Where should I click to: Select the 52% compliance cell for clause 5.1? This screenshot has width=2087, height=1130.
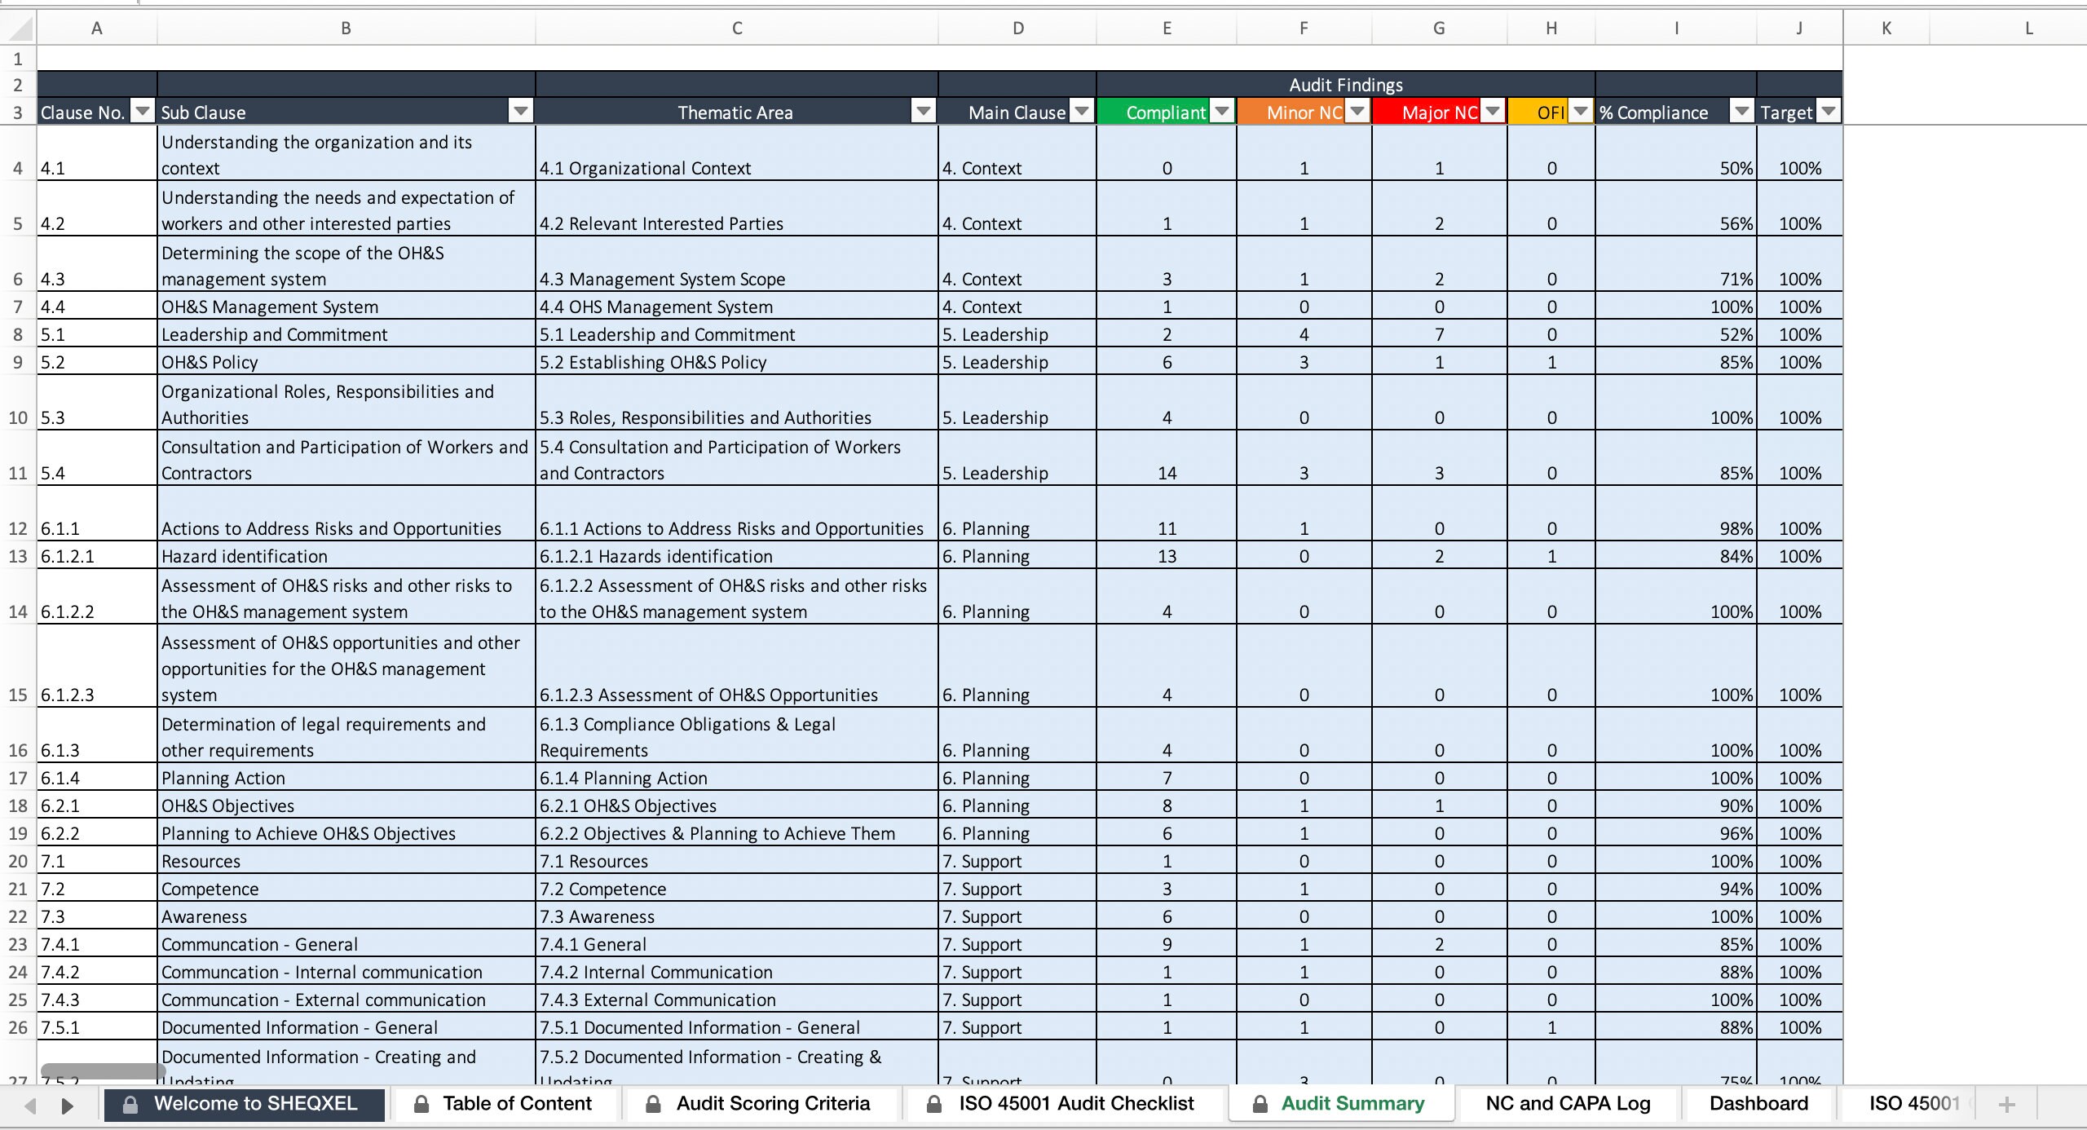pyautogui.click(x=1676, y=334)
